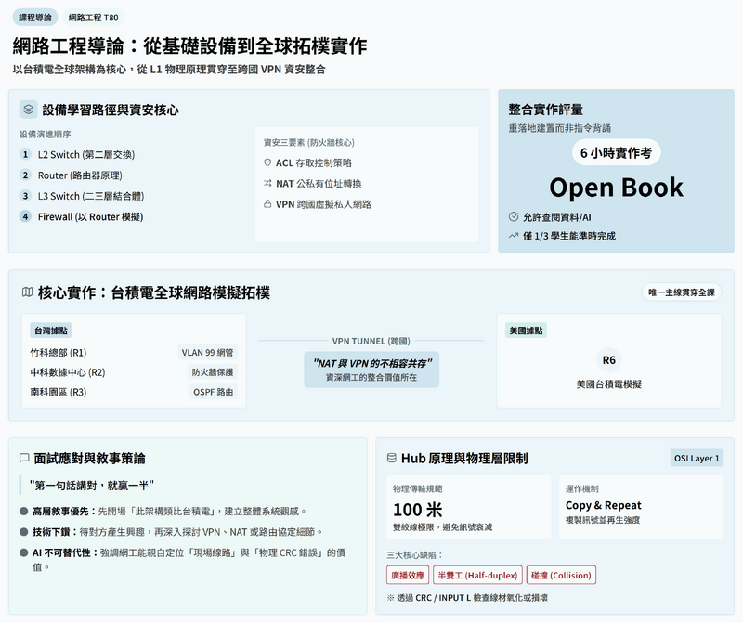This screenshot has width=743, height=623.
Task: Click the lock icon next to VPN 跨國虛擬私人網路
Action: tap(267, 204)
